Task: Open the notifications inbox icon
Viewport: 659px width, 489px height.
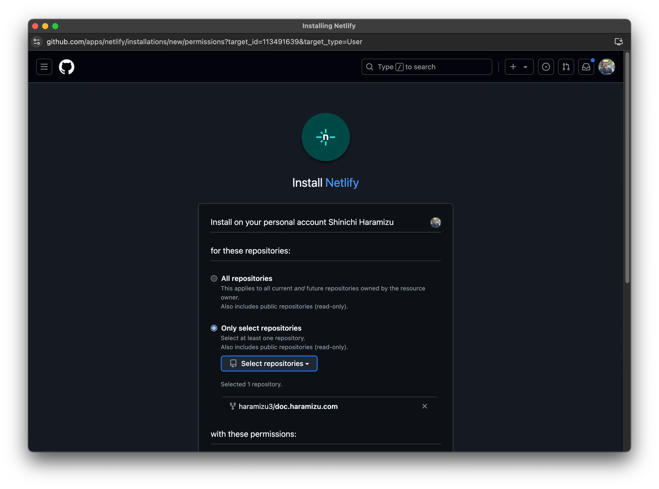Action: 586,67
